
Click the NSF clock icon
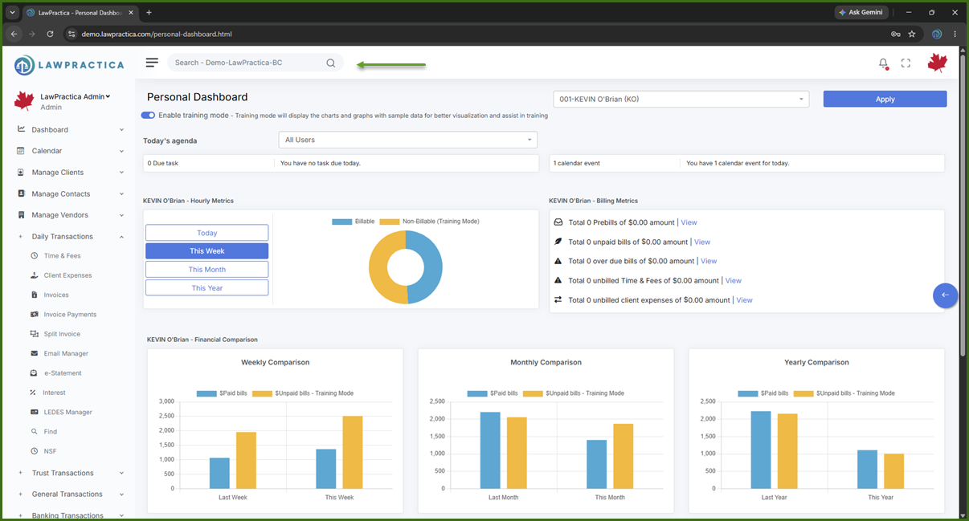pos(34,451)
